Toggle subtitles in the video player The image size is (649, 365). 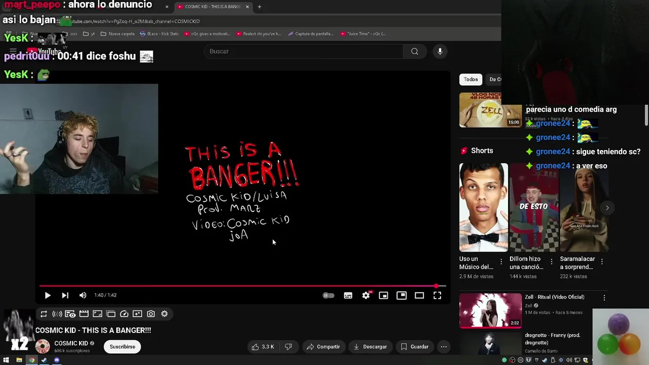(348, 296)
